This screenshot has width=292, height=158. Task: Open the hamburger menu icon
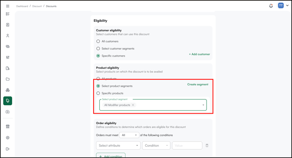(8, 6)
